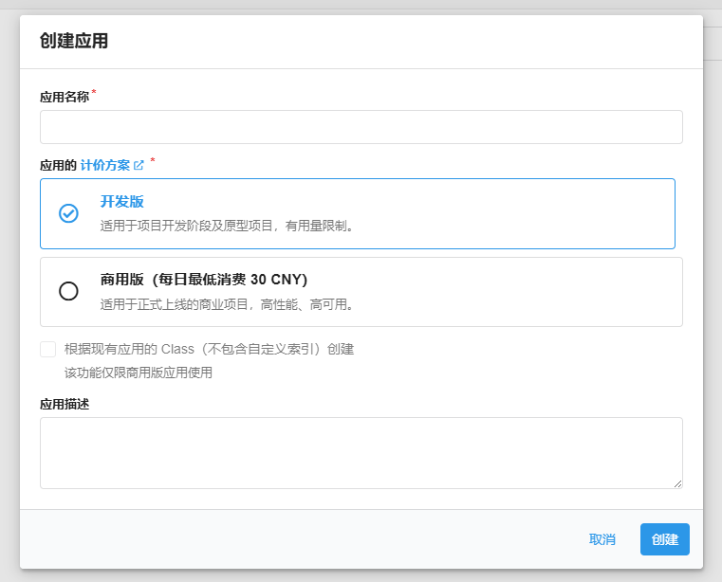The width and height of the screenshot is (722, 582).
Task: Click the resize handle of 应用描述 textarea
Action: 677,483
